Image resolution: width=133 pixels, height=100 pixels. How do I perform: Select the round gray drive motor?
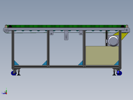pos(113,41)
